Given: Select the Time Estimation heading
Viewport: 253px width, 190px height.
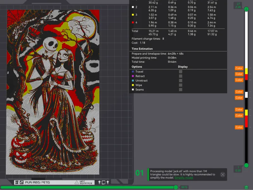Looking at the screenshot, I should [x=142, y=49].
